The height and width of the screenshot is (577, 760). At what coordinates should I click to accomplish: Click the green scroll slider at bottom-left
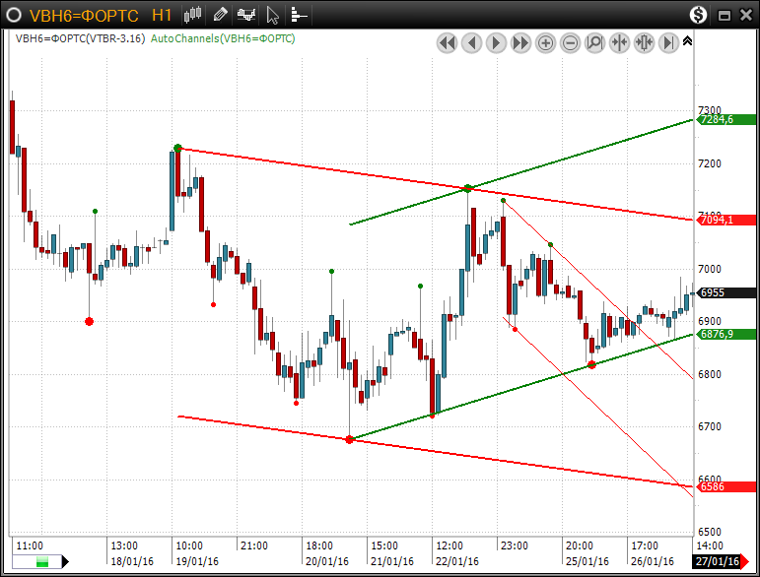pos(42,562)
